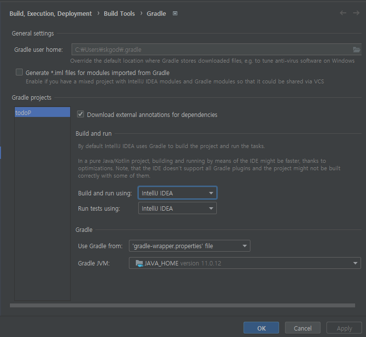The height and width of the screenshot is (337, 366).
Task: Click the Apply button
Action: click(344, 328)
